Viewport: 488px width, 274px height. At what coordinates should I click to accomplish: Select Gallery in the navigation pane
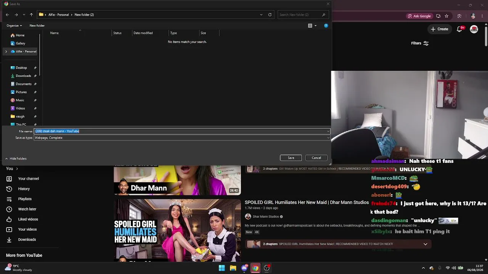pyautogui.click(x=21, y=43)
